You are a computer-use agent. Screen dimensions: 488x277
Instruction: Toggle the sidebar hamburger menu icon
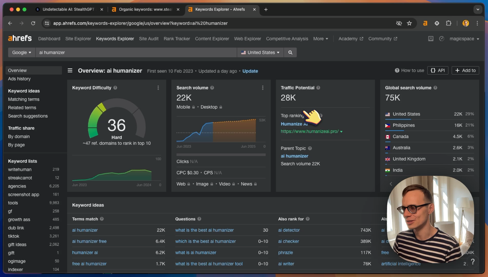(x=70, y=71)
